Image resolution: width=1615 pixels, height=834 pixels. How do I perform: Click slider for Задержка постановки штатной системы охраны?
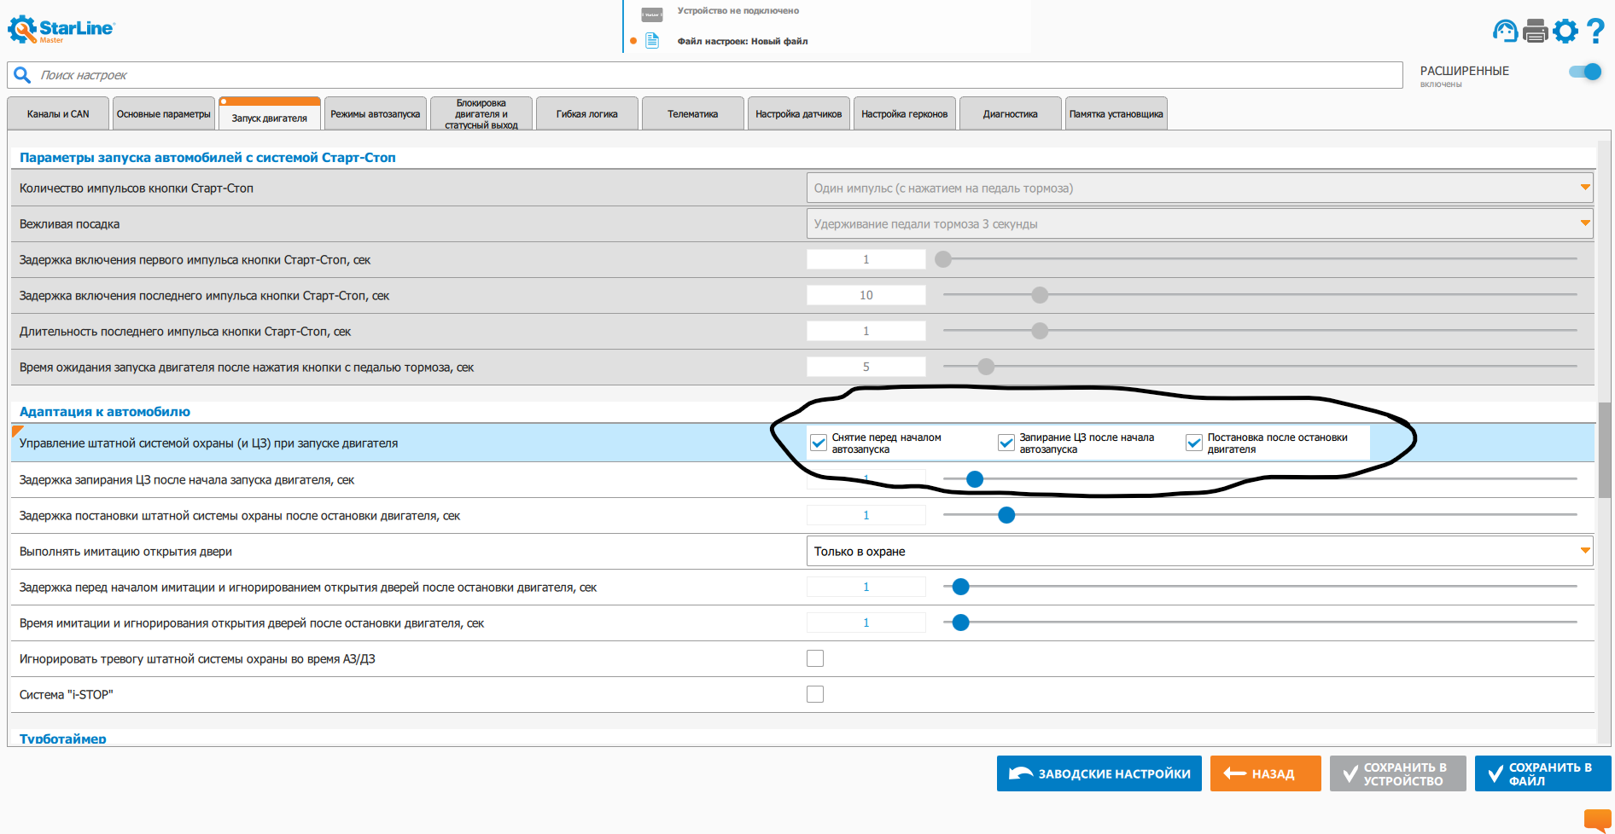pos(1006,515)
